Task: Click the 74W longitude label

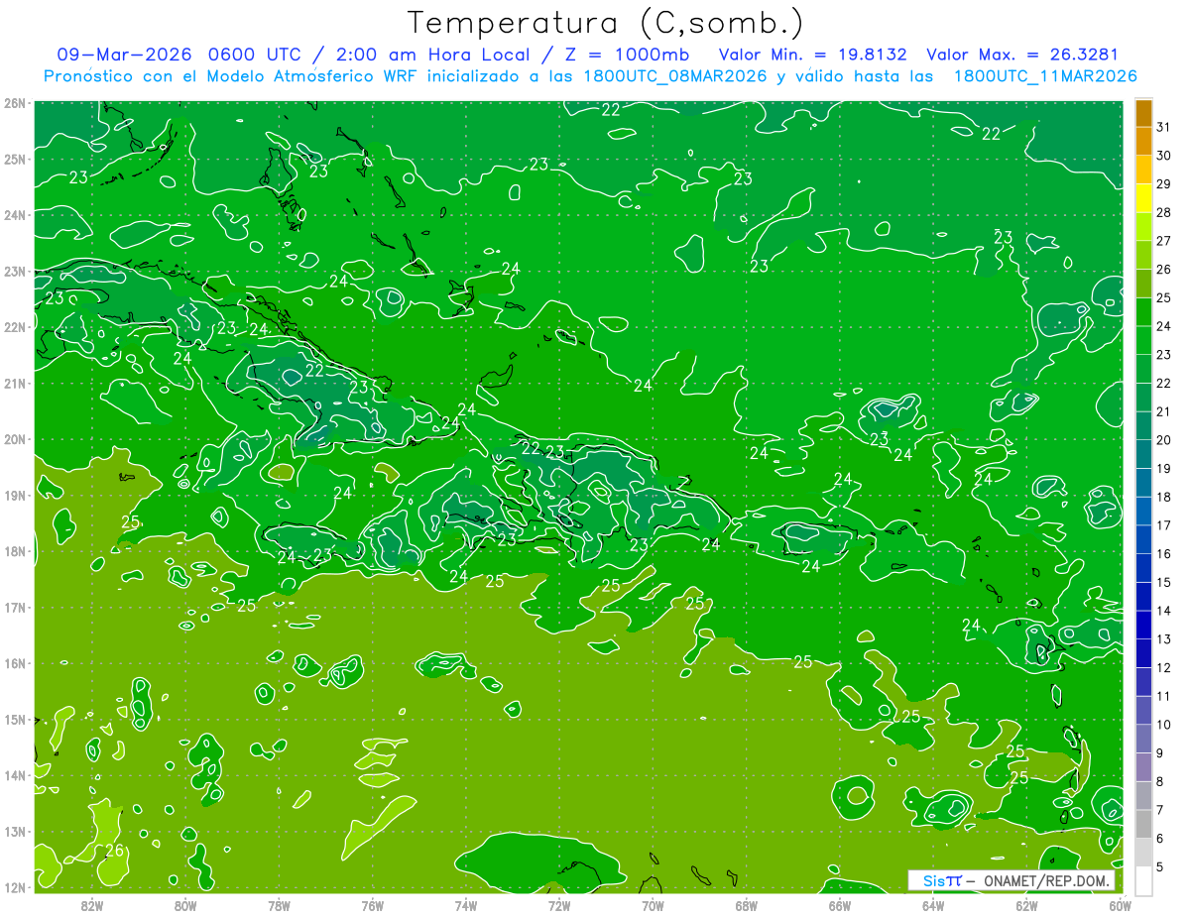Action: [465, 904]
